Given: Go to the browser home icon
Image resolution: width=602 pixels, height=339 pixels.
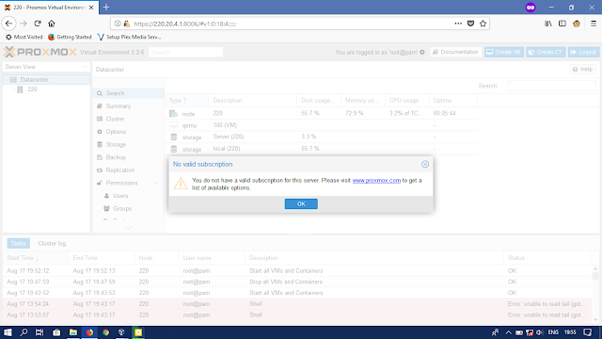Looking at the screenshot, I should (x=52, y=24).
